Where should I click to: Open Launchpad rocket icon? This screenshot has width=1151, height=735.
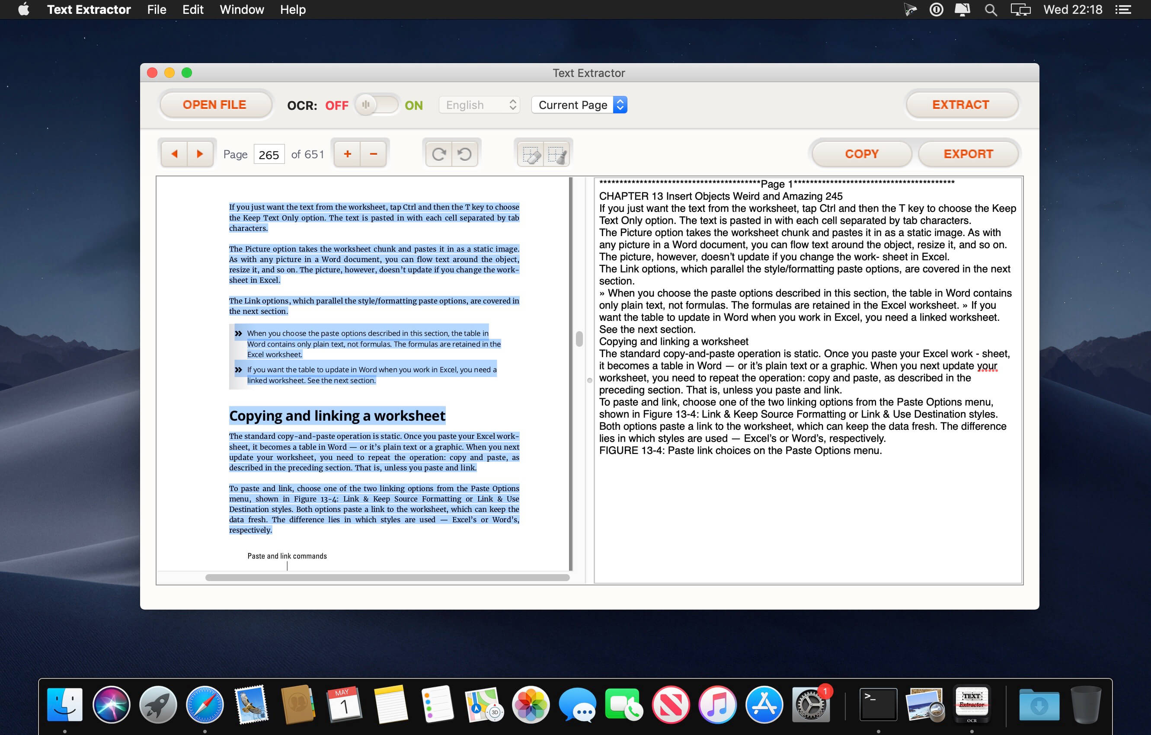point(158,704)
